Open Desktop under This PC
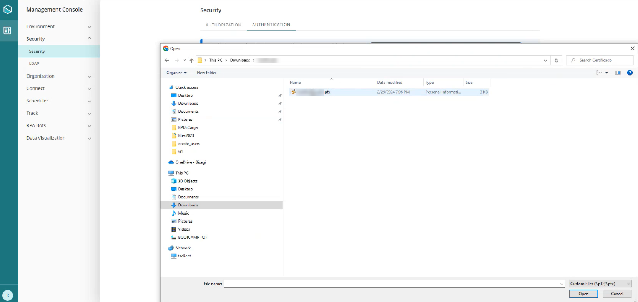Viewport: 638px width, 302px height. click(185, 189)
